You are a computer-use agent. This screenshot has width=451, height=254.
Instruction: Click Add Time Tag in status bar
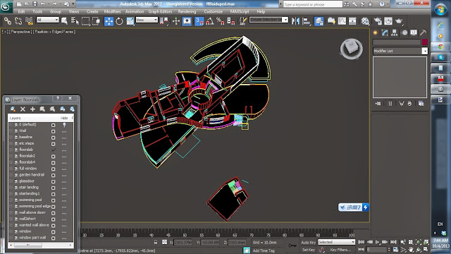coord(264,250)
